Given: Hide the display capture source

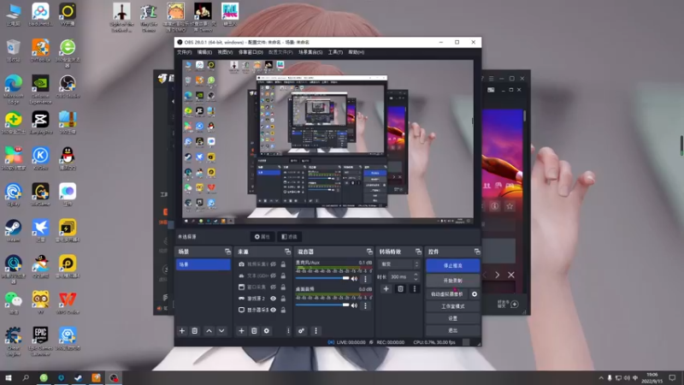Looking at the screenshot, I should (273, 310).
